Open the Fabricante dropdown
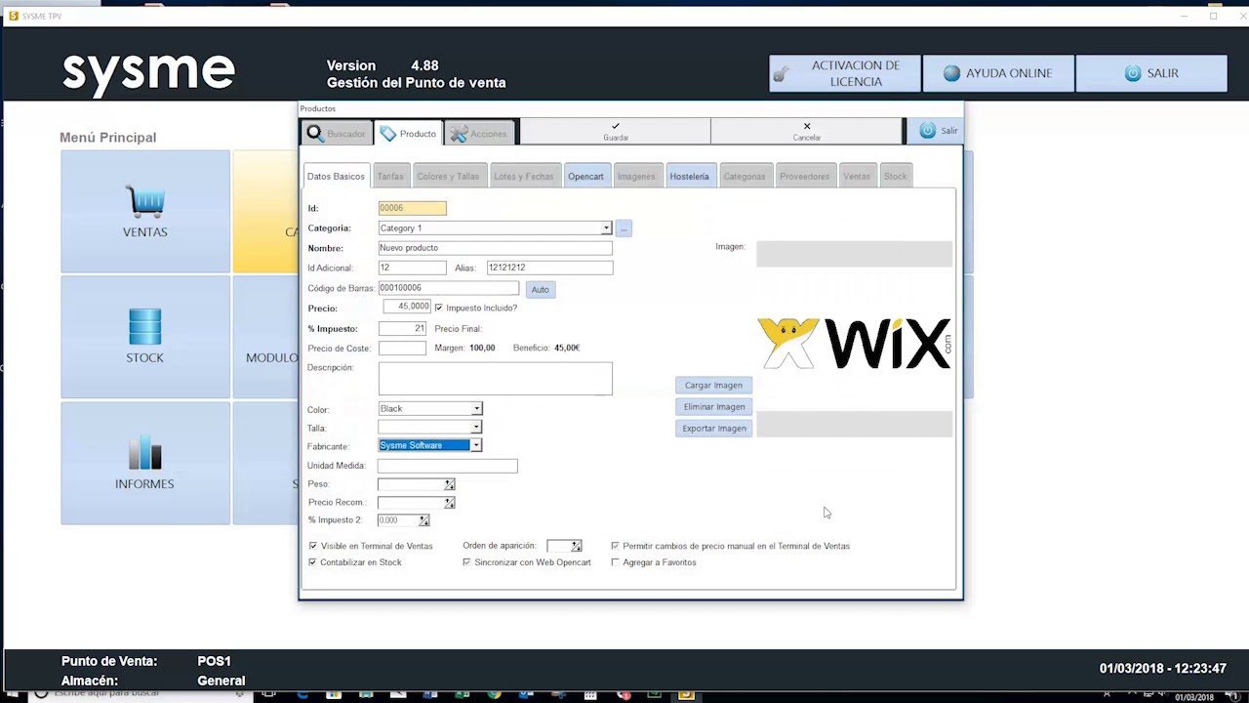This screenshot has width=1249, height=703. pyautogui.click(x=476, y=446)
